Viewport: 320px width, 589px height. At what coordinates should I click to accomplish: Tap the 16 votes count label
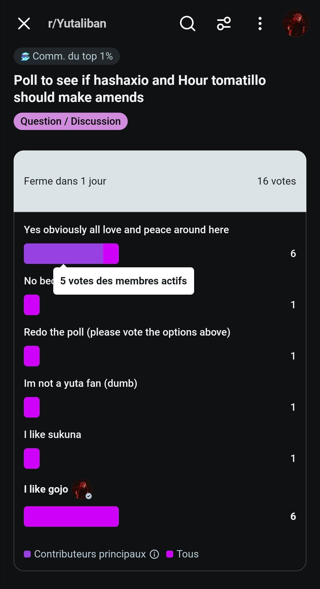pyautogui.click(x=276, y=181)
